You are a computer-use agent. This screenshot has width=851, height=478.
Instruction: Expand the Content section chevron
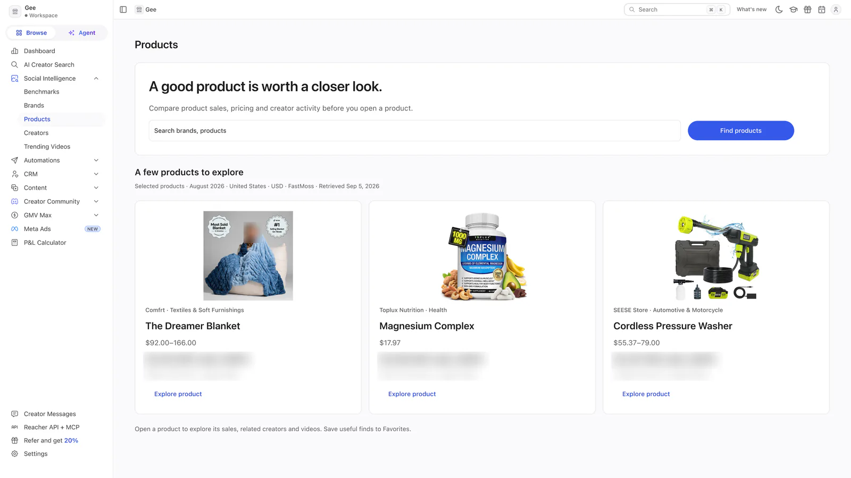[96, 188]
